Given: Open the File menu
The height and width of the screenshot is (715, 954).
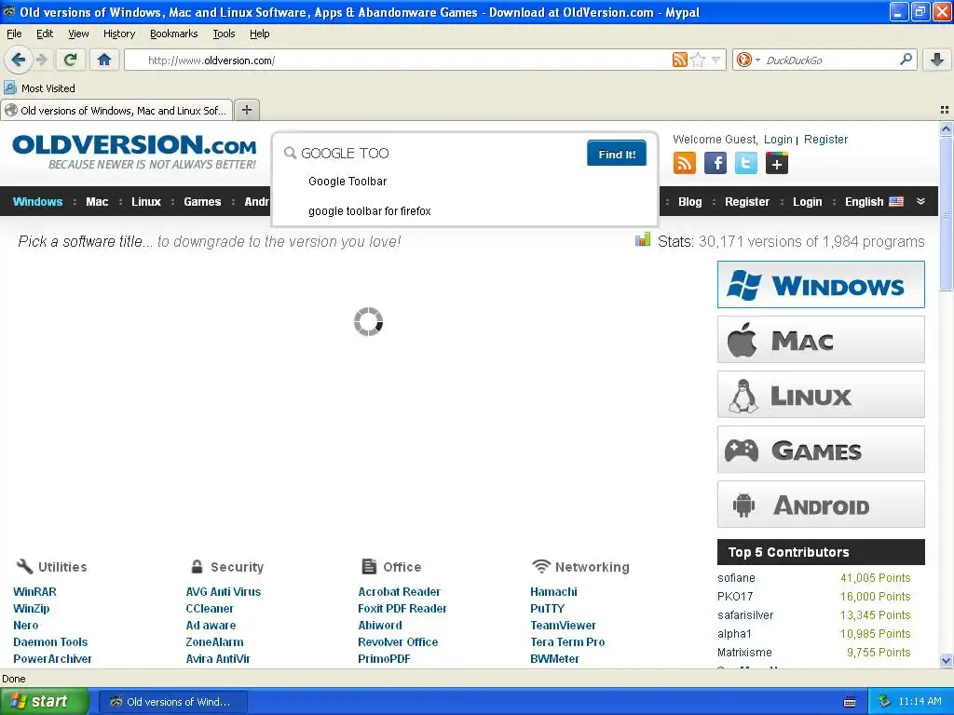Looking at the screenshot, I should coord(14,34).
